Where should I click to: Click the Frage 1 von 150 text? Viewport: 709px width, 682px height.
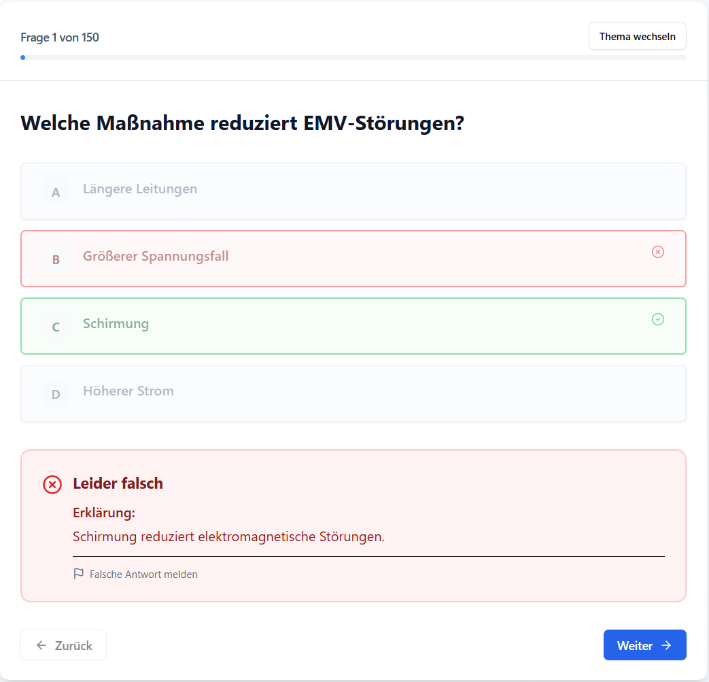[x=60, y=37]
